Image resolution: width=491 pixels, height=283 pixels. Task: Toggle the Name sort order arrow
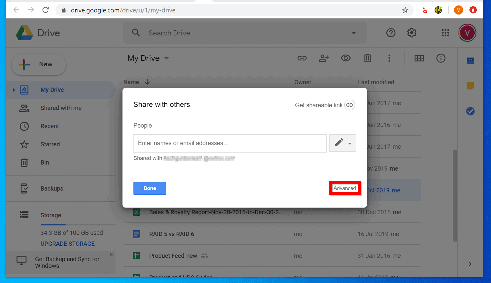coord(147,82)
